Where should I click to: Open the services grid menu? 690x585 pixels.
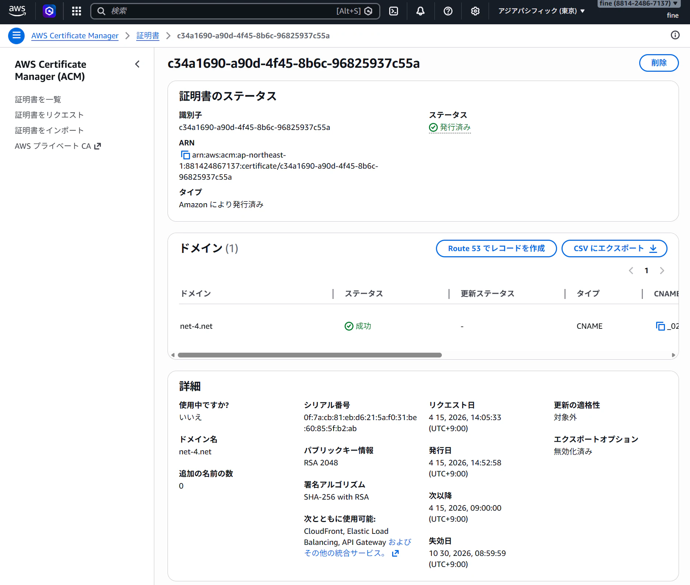[77, 11]
